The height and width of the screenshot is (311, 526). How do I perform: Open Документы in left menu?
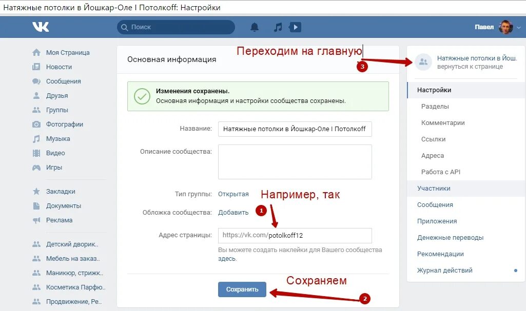click(64, 206)
